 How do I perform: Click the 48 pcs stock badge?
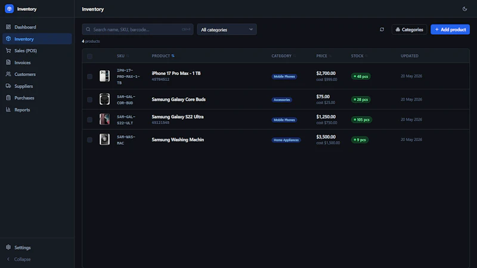pos(361,77)
